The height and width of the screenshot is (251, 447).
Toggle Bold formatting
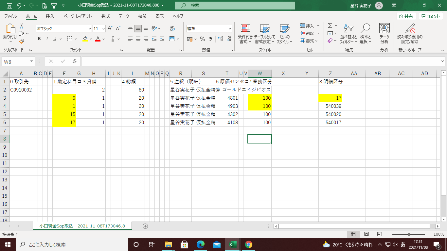pyautogui.click(x=39, y=39)
